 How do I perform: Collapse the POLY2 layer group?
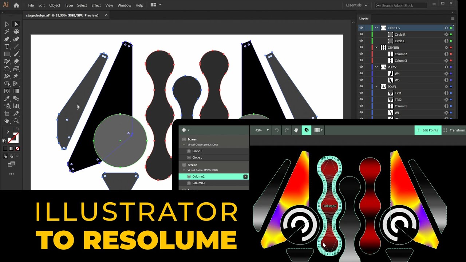click(x=377, y=67)
